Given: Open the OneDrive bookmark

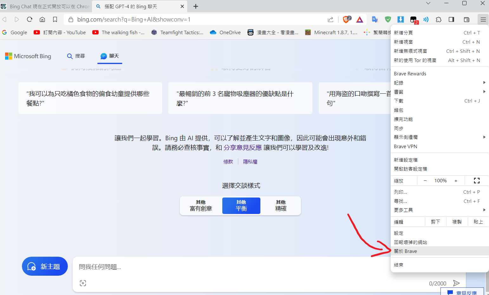Looking at the screenshot, I should pos(225,32).
